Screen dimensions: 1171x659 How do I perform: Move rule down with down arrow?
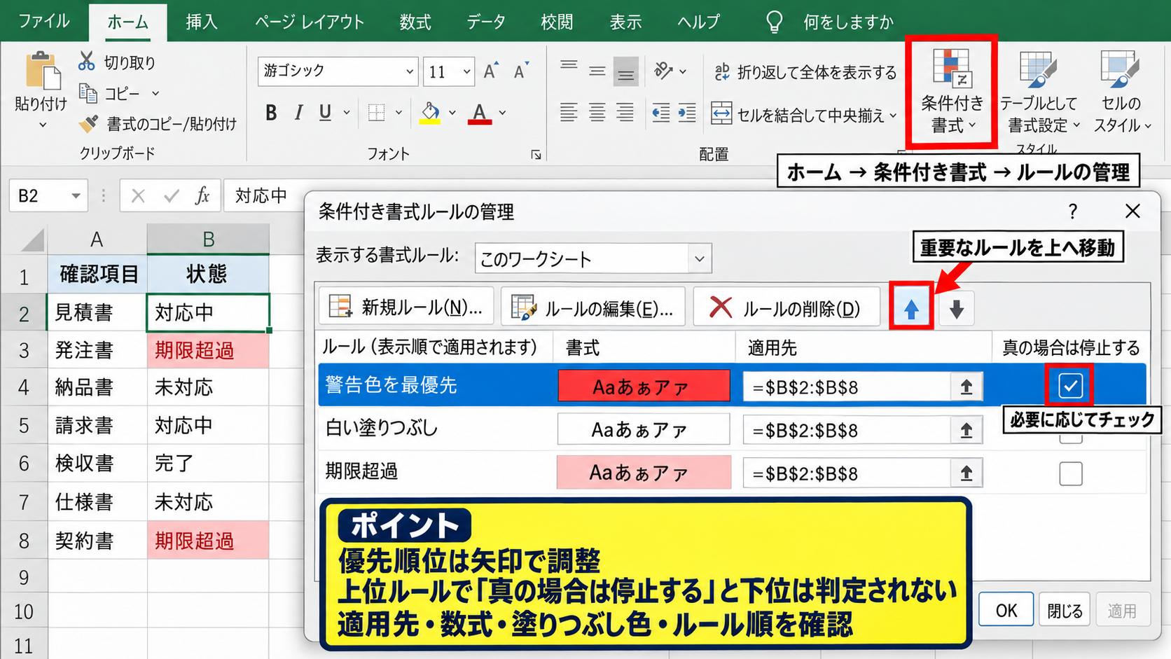click(957, 308)
